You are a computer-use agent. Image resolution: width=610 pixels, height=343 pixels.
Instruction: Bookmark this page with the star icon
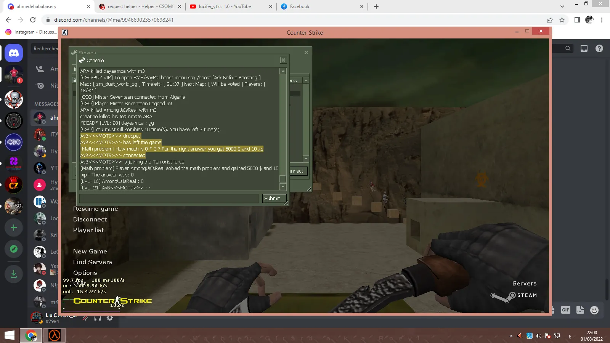click(x=562, y=20)
